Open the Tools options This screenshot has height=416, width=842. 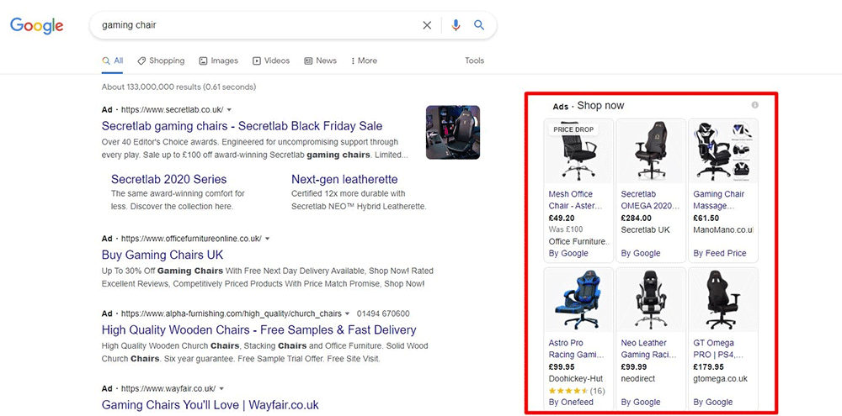coord(474,61)
